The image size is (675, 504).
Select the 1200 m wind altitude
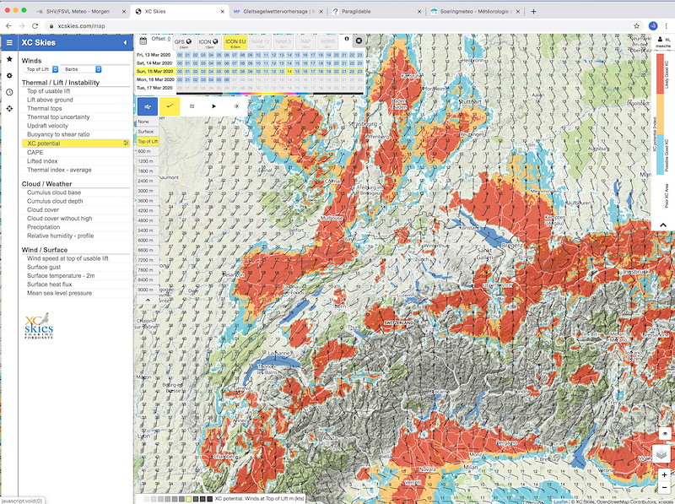pos(148,161)
